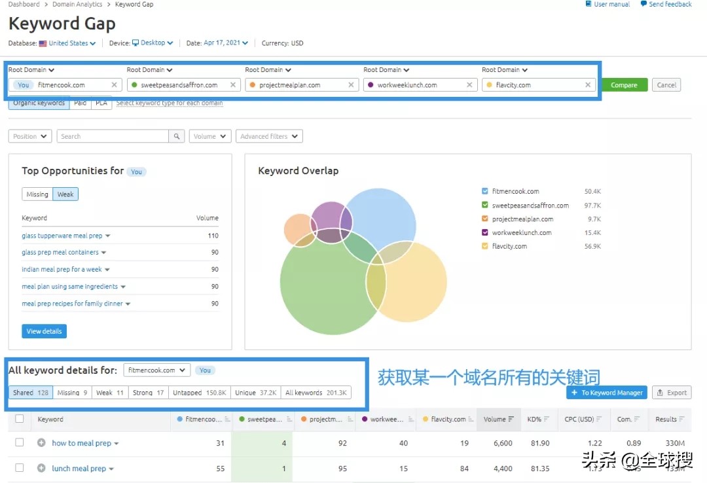Open the Advanced filters dropdown
The image size is (707, 483).
point(268,136)
